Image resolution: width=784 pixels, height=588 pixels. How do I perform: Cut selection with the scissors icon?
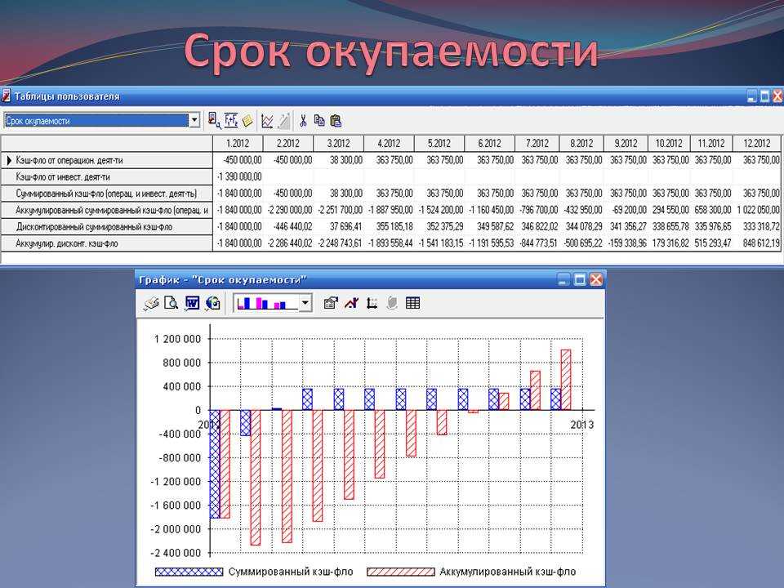(303, 120)
